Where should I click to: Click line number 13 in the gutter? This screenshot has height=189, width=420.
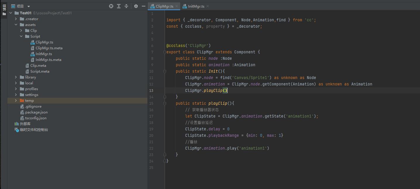coord(151,90)
